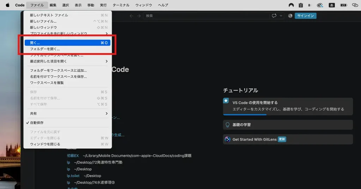This screenshot has width=361, height=189.
Task: Choose 名前を付けてワークスペースを保存...
Action: click(68, 77)
